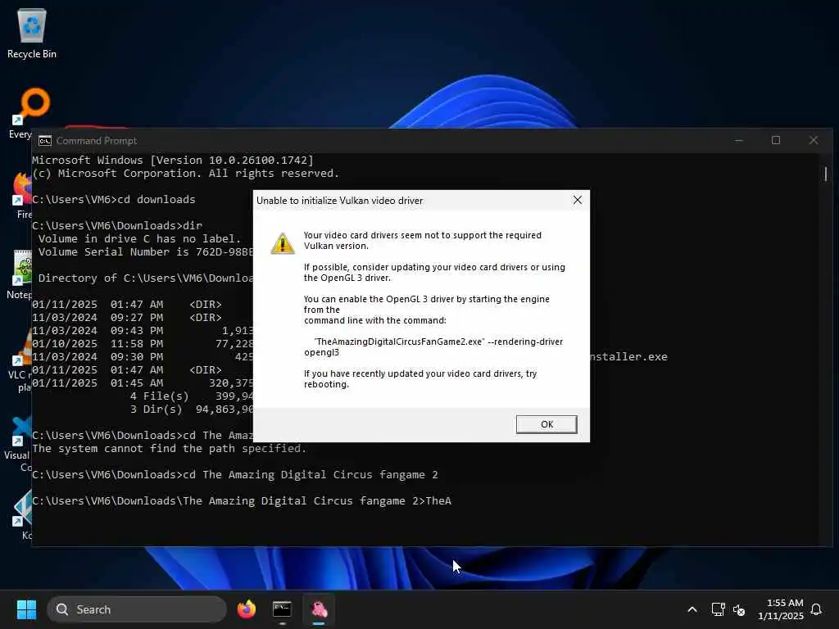Click the Command Prompt title bar icon
The height and width of the screenshot is (629, 839).
(44, 141)
